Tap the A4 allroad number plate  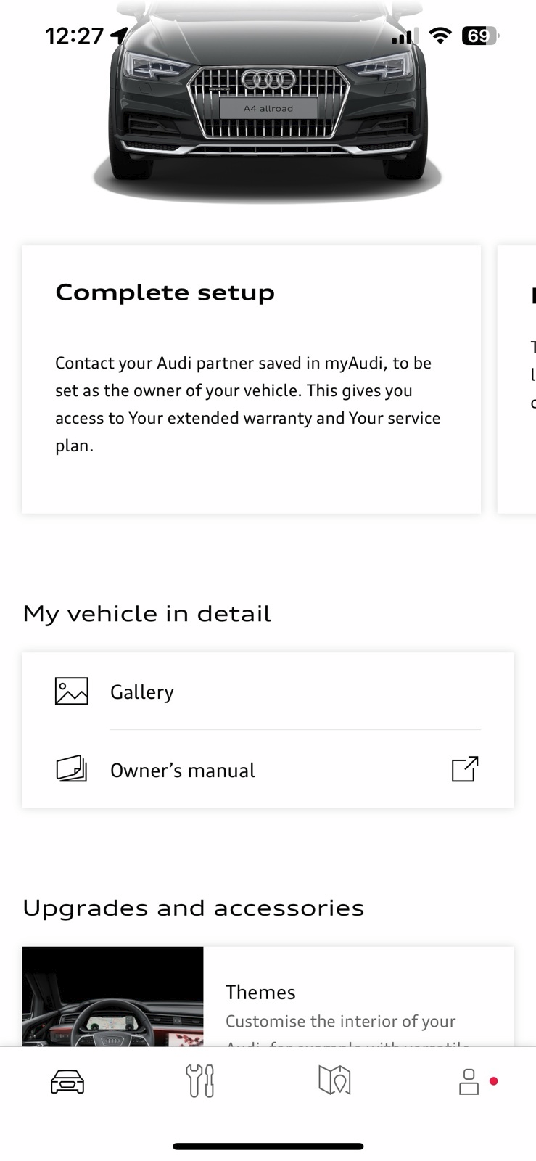pos(268,108)
